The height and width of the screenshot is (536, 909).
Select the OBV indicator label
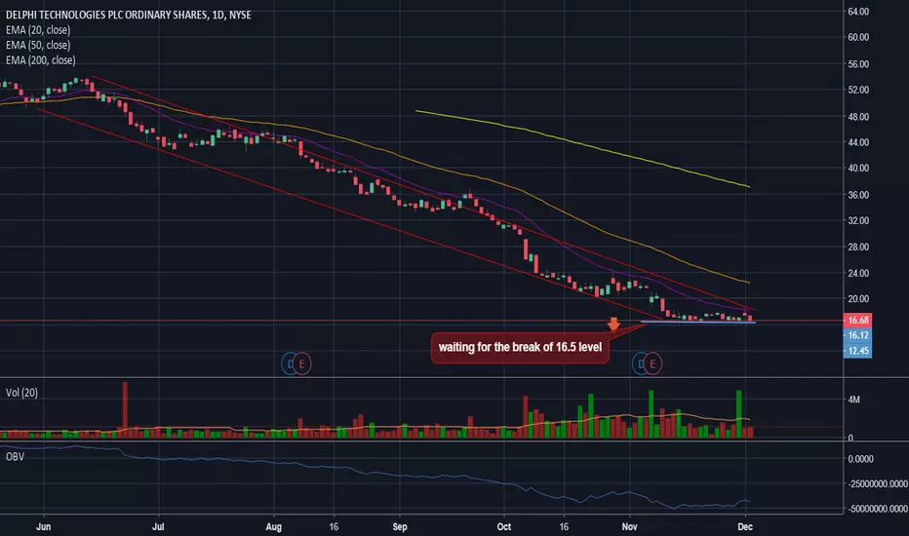click(15, 457)
